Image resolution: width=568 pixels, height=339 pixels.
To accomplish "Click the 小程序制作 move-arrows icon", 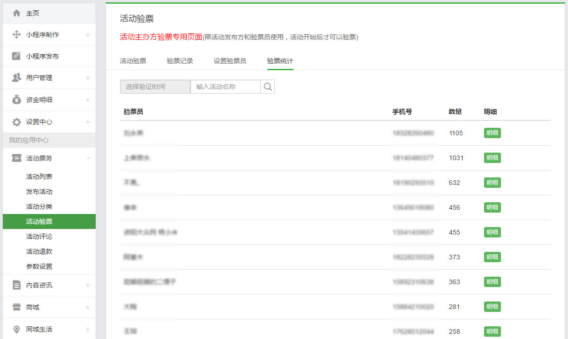I will click(16, 35).
